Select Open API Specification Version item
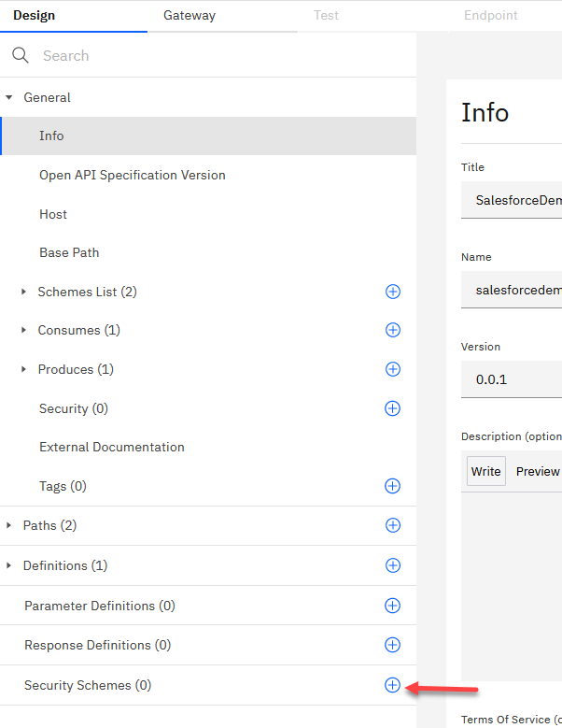The image size is (562, 728). [x=132, y=175]
